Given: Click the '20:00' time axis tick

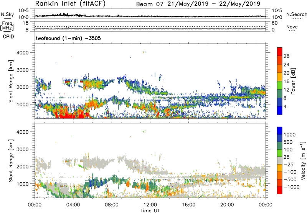Looking at the screenshot, I should click(227, 205).
